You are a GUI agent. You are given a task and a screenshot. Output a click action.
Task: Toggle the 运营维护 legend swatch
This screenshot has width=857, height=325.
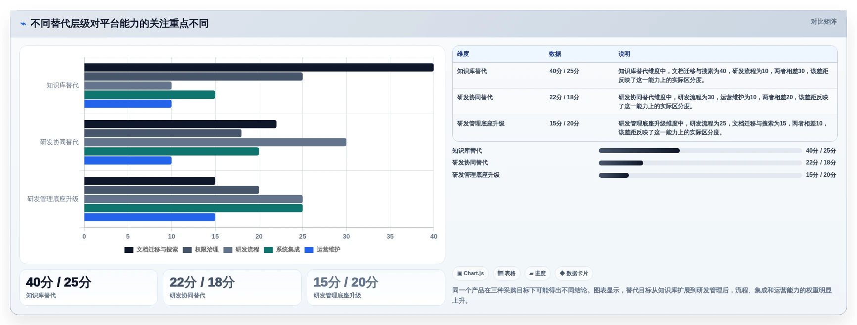(x=309, y=250)
